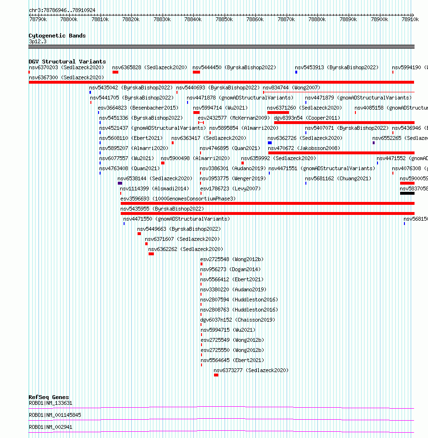
Task: Click nsv6077557 (Wu2021) label
Action: pyautogui.click(x=126, y=158)
